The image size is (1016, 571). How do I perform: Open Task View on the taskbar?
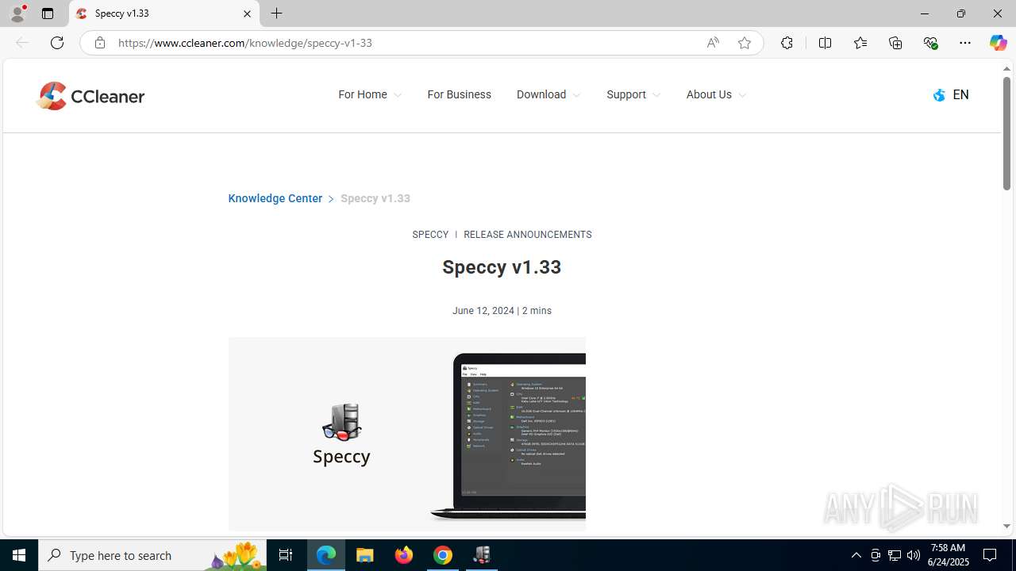(x=286, y=555)
